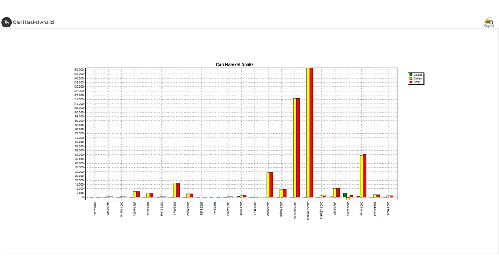The height and width of the screenshot is (271, 499).
Task: Select the red 2023-Haziran Borç bar
Action: tap(298, 147)
